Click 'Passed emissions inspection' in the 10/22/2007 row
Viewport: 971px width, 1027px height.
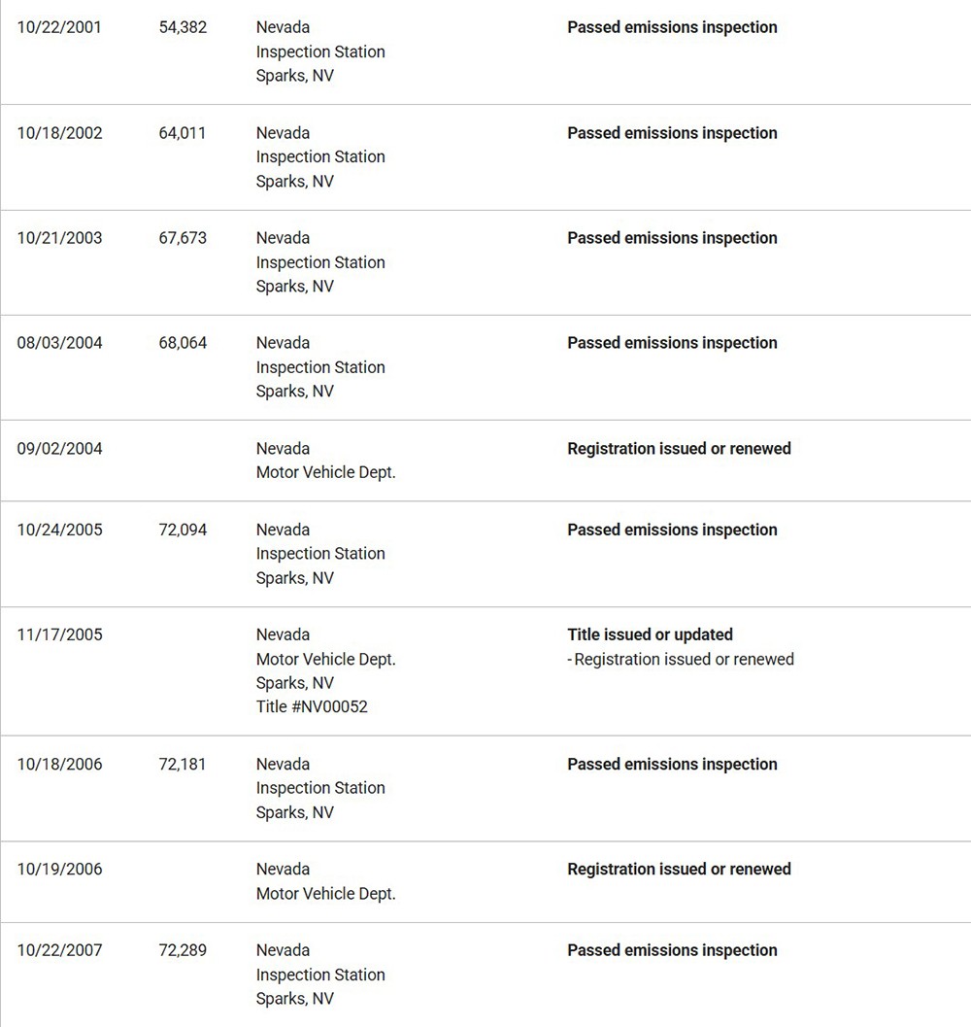pos(672,950)
